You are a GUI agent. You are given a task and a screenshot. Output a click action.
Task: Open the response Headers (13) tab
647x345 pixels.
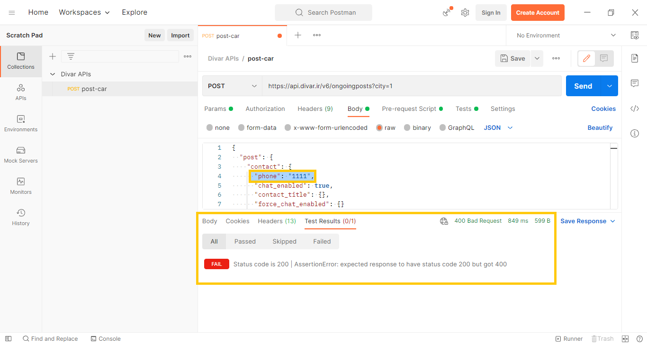coord(277,221)
